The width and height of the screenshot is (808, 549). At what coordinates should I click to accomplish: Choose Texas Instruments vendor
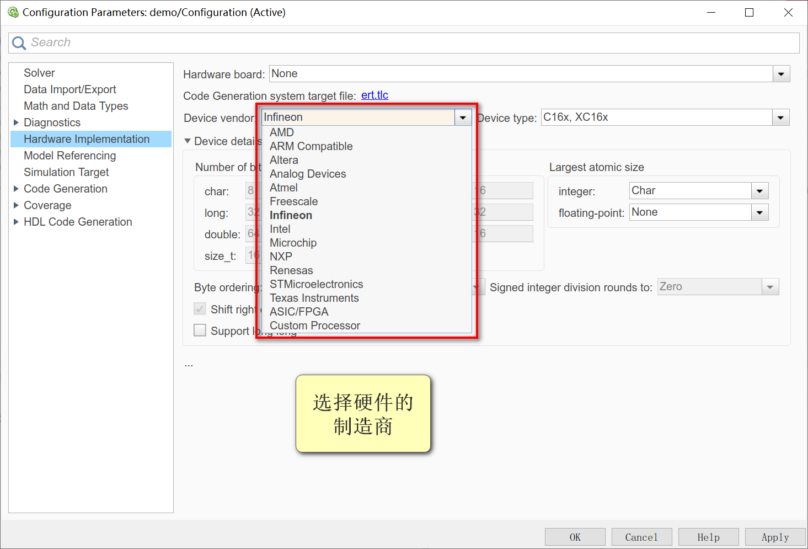click(314, 298)
